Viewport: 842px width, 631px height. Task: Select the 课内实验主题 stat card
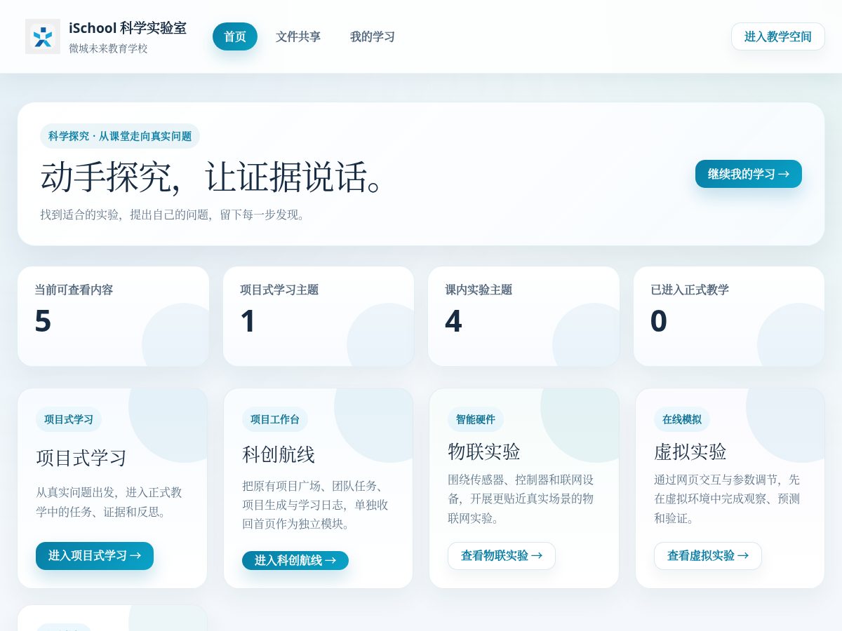(x=523, y=316)
